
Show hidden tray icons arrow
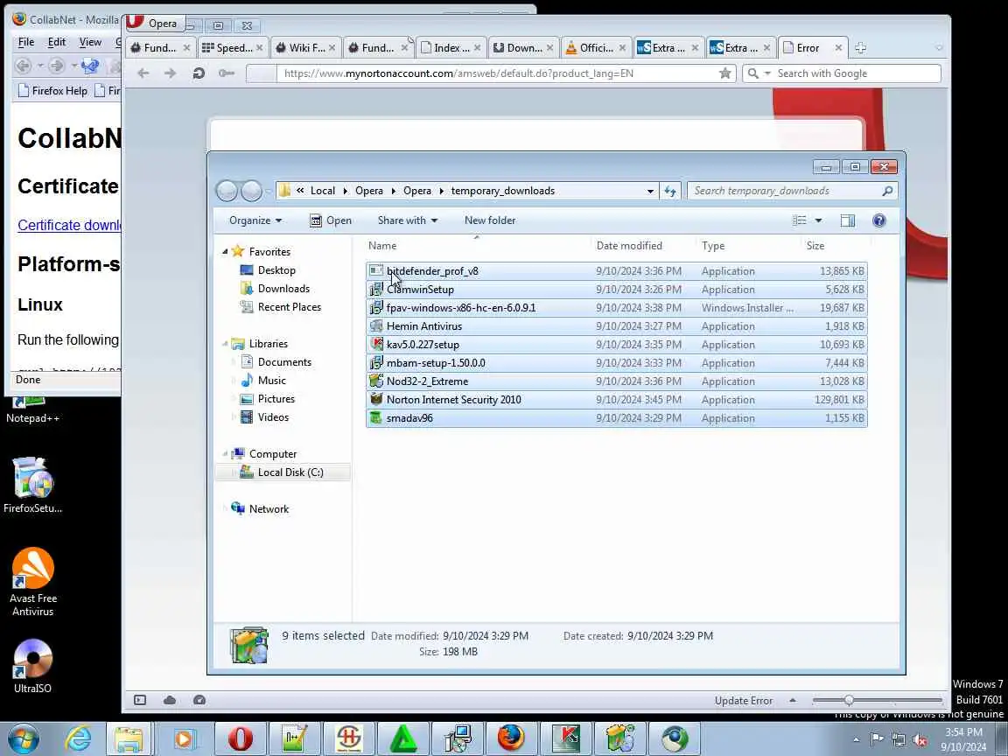point(856,740)
